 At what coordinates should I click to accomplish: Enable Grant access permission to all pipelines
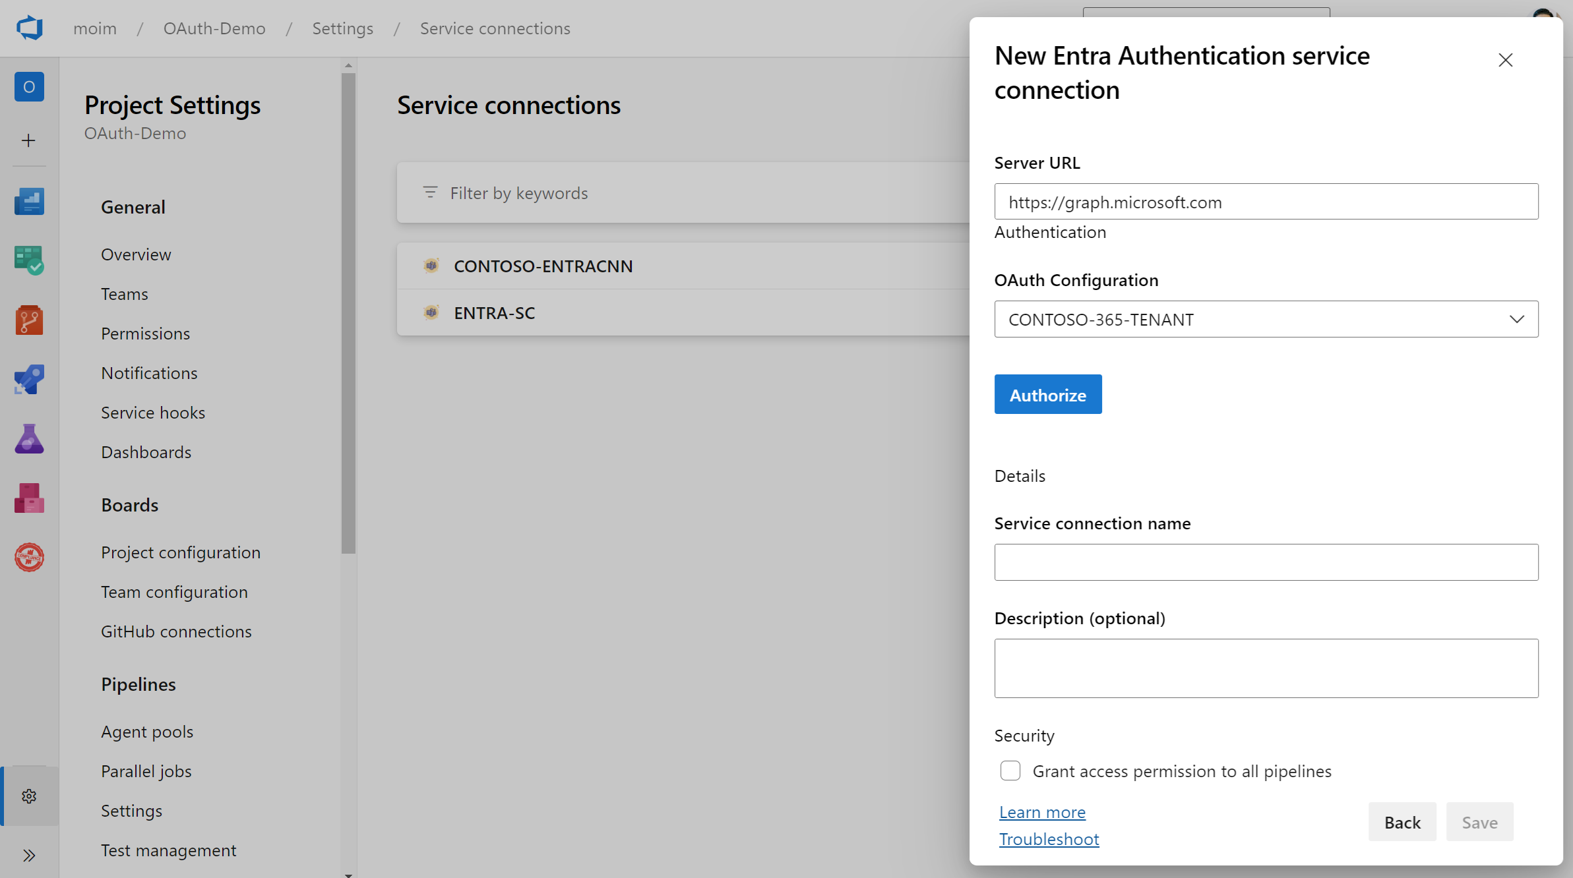(1010, 771)
